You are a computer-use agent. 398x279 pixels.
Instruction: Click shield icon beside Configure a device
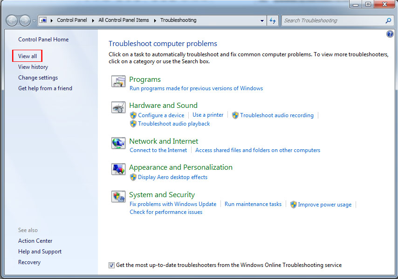point(133,115)
